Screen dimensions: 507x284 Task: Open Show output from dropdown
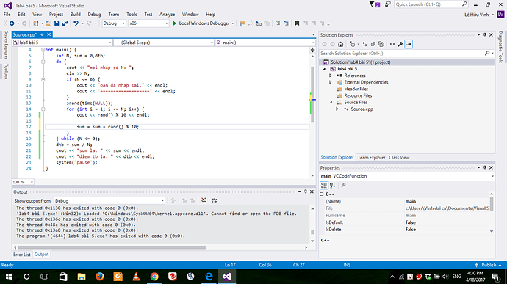pos(109,201)
